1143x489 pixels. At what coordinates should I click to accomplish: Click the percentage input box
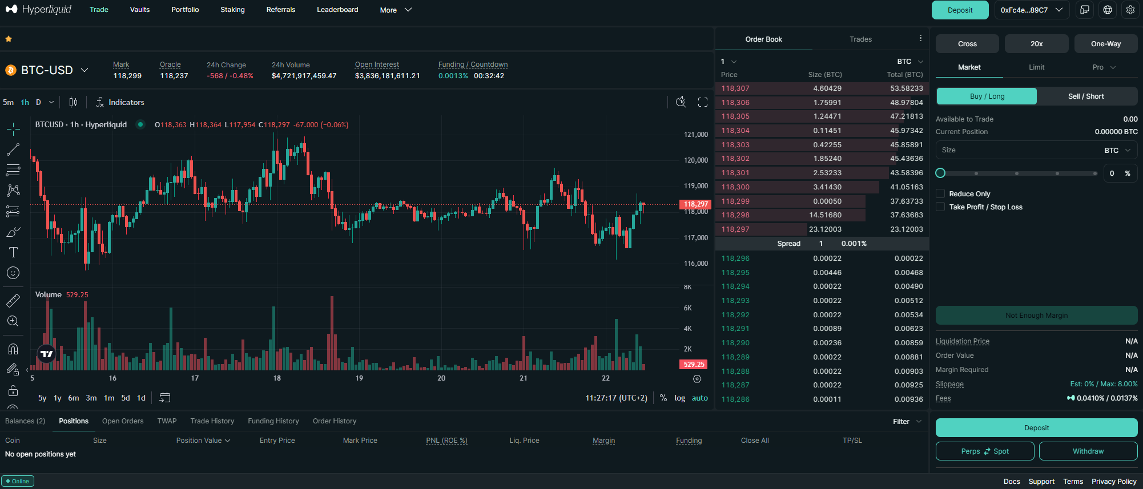pos(1119,173)
